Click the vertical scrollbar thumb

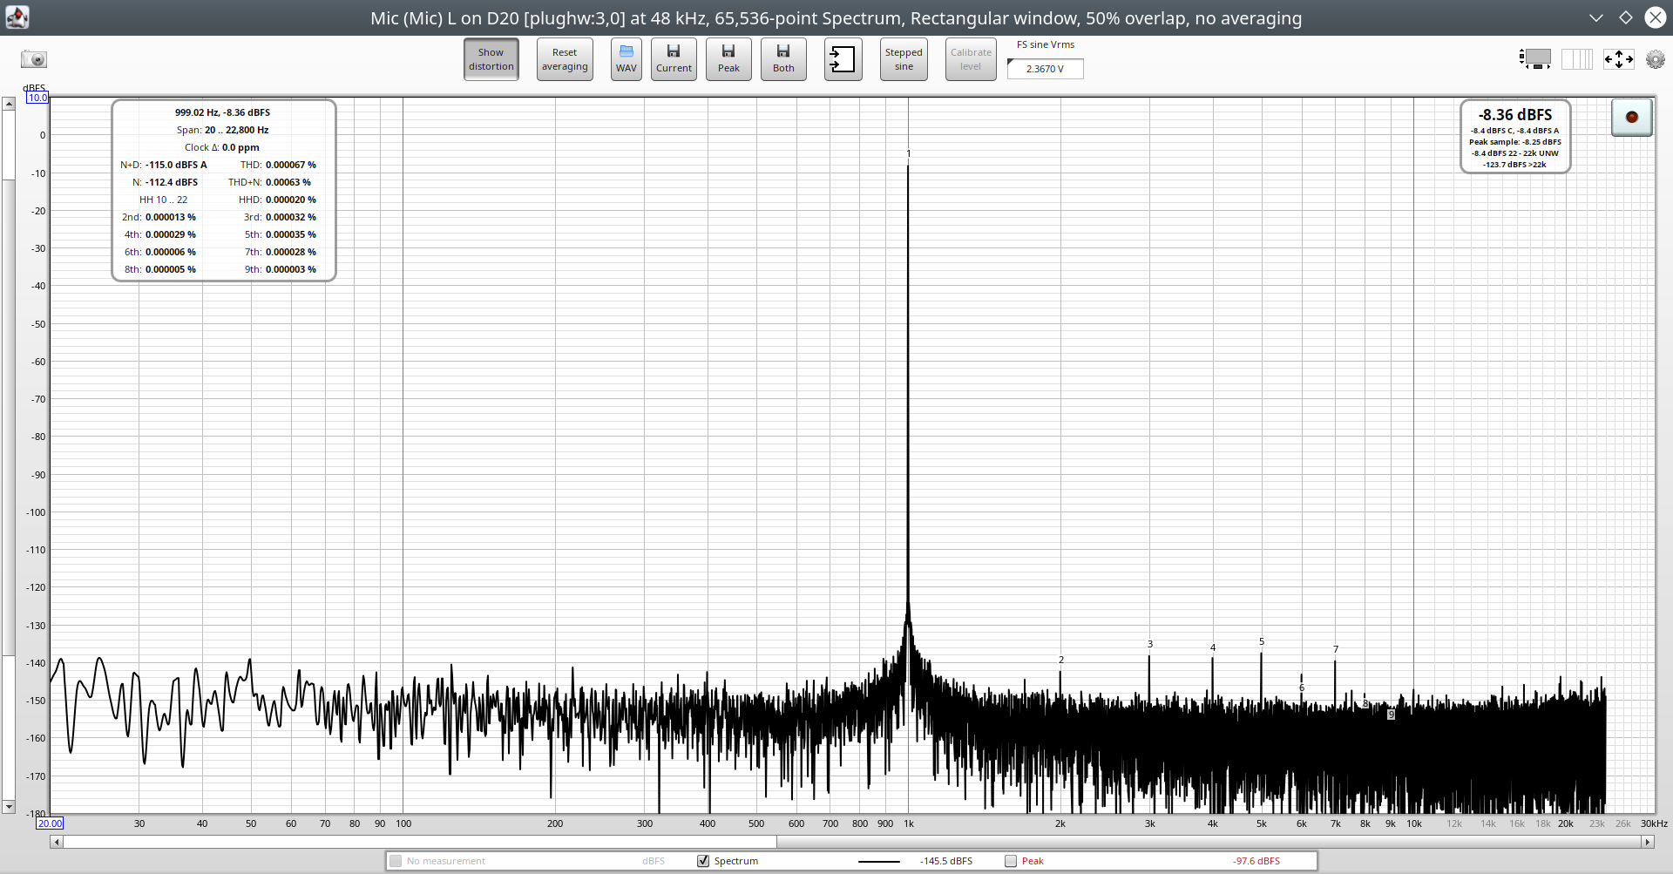point(9,417)
